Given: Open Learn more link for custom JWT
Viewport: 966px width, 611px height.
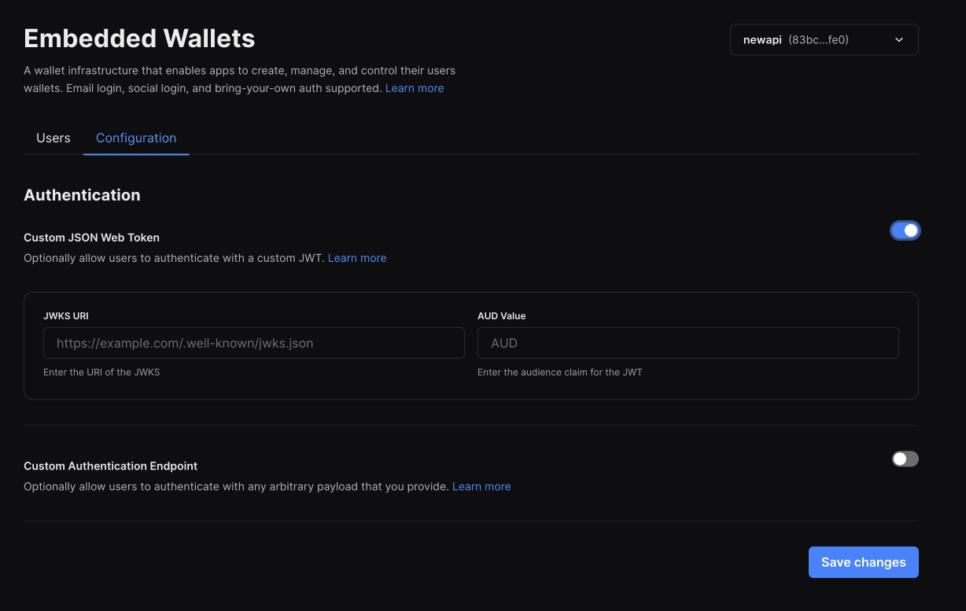Looking at the screenshot, I should coord(357,258).
